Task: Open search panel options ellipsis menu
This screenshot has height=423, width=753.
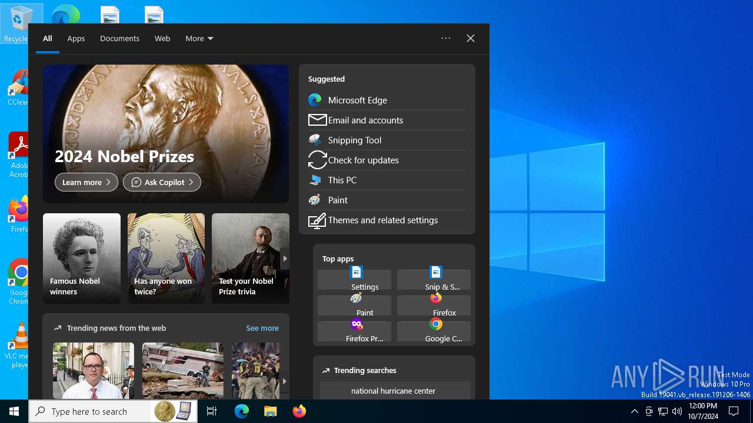Action: pyautogui.click(x=446, y=38)
